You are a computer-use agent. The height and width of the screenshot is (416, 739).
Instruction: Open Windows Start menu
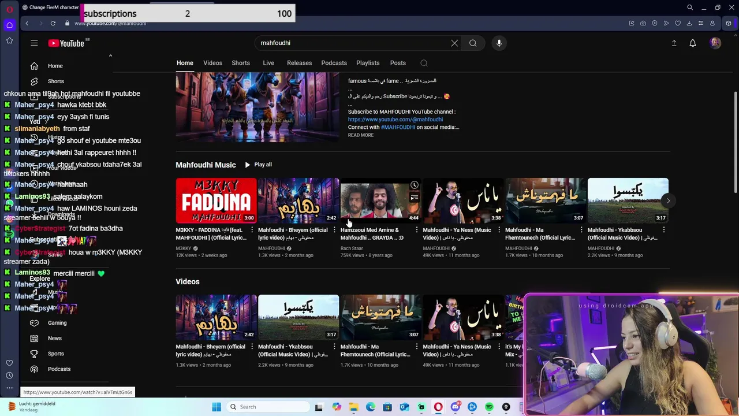pos(217,407)
